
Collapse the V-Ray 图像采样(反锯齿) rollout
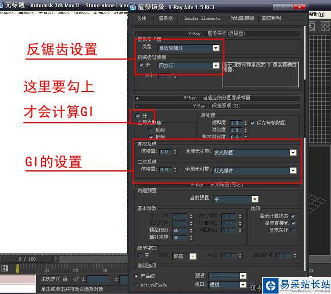(217, 33)
